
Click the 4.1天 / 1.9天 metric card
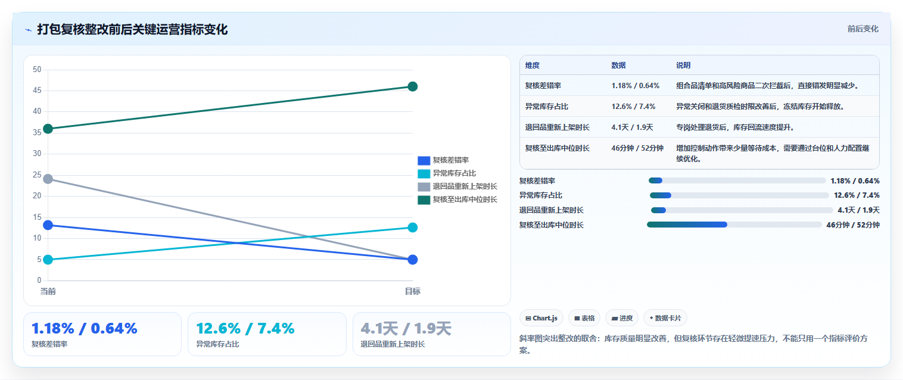point(432,334)
